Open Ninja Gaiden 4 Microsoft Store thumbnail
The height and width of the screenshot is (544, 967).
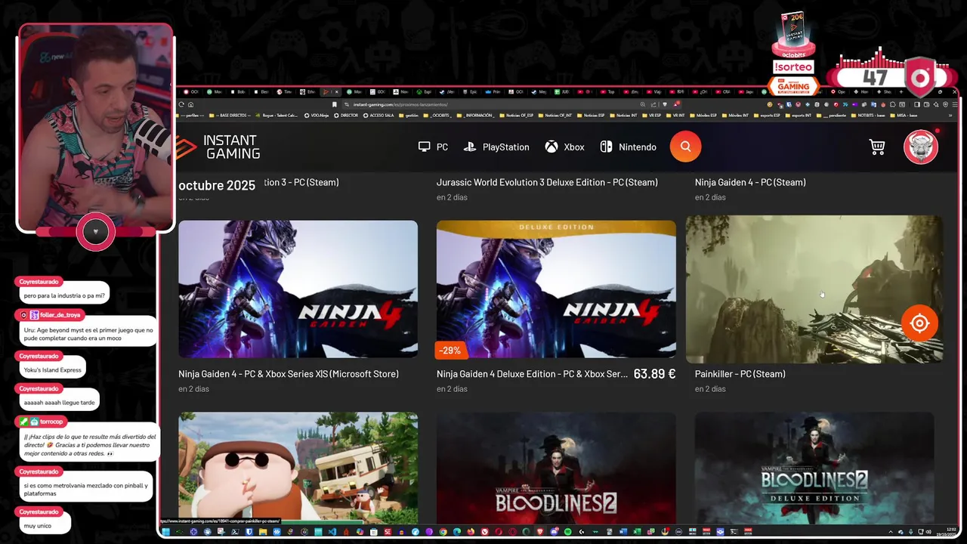pyautogui.click(x=298, y=289)
